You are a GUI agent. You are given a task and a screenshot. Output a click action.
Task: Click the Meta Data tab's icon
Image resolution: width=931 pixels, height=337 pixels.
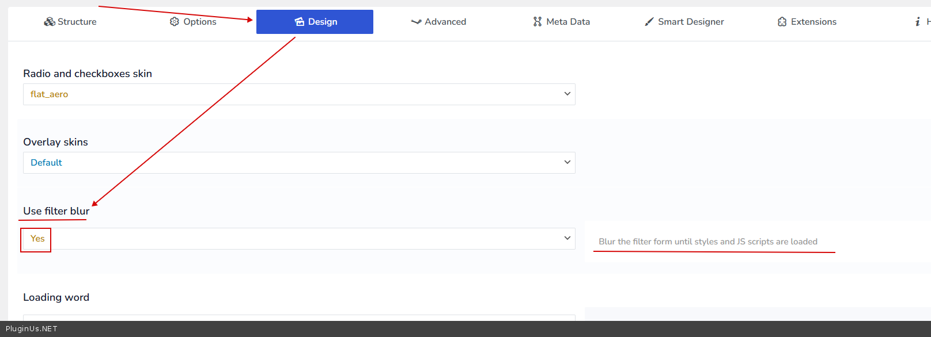538,22
